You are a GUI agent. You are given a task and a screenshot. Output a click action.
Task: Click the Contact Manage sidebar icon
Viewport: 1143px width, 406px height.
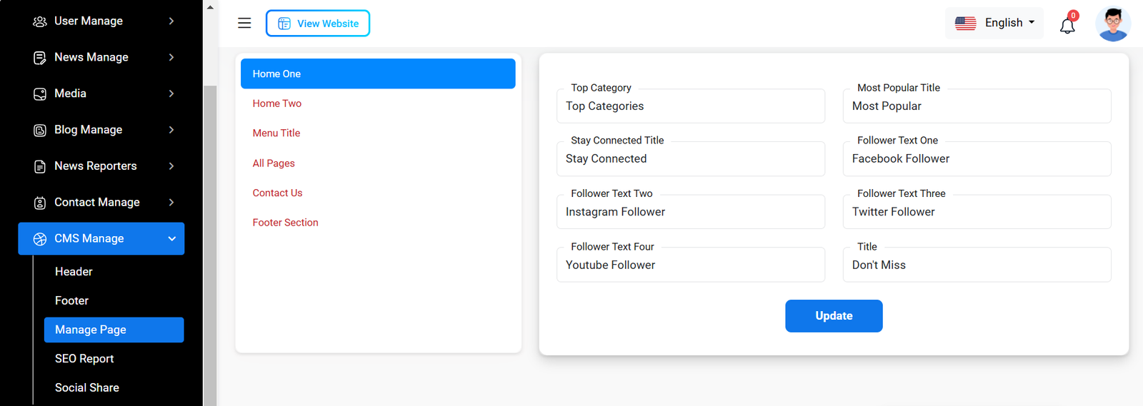coord(40,203)
